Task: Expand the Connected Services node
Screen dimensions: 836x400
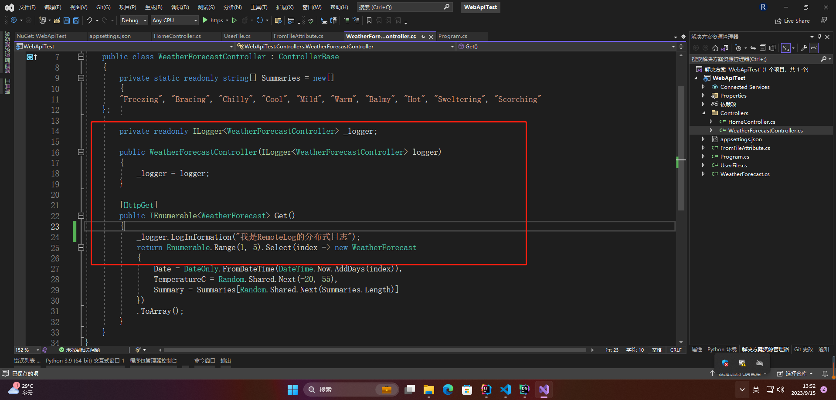Action: coord(703,87)
